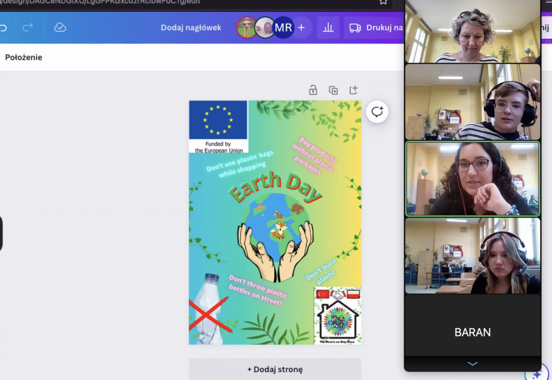The image size is (552, 380).
Task: Click the duplicate page icon
Action: point(333,90)
